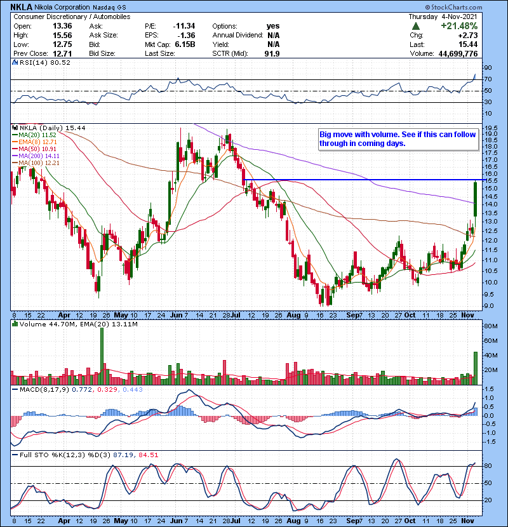Image resolution: width=508 pixels, height=527 pixels.
Task: Click the '+21.48%' percent change value
Action: [459, 26]
